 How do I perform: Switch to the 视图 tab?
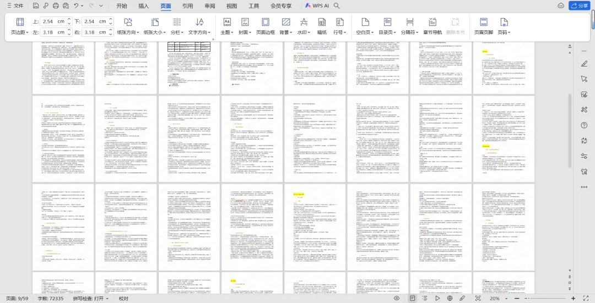[x=232, y=5]
